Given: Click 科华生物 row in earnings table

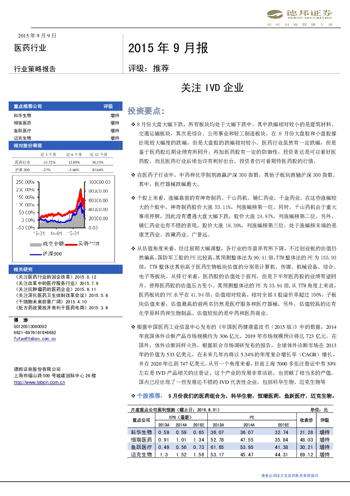Looking at the screenshot, I should [230, 432].
